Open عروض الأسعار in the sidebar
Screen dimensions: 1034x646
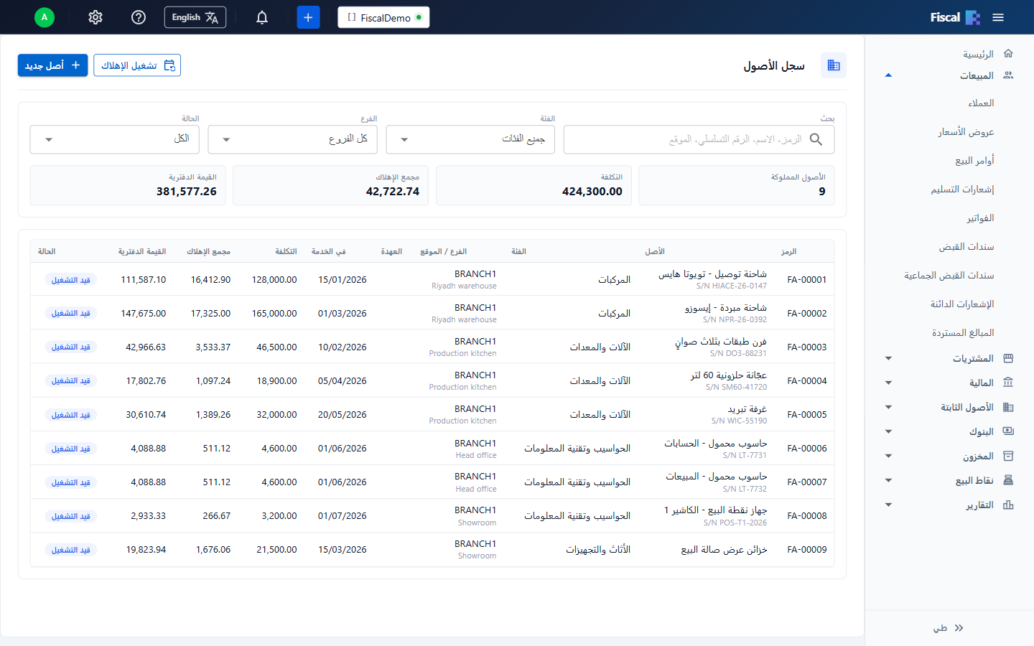point(966,132)
